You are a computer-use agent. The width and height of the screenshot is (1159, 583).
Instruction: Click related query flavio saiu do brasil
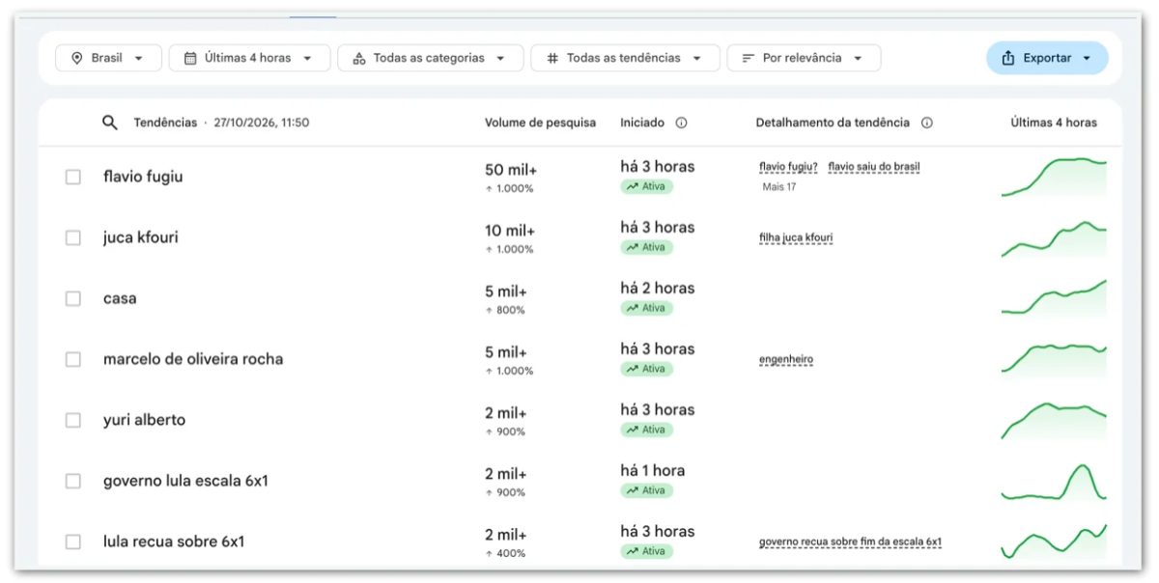click(874, 167)
